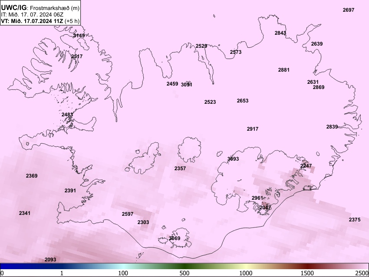Click the value 2529
Screen dimensions: 369x277
pyautogui.click(x=201, y=46)
